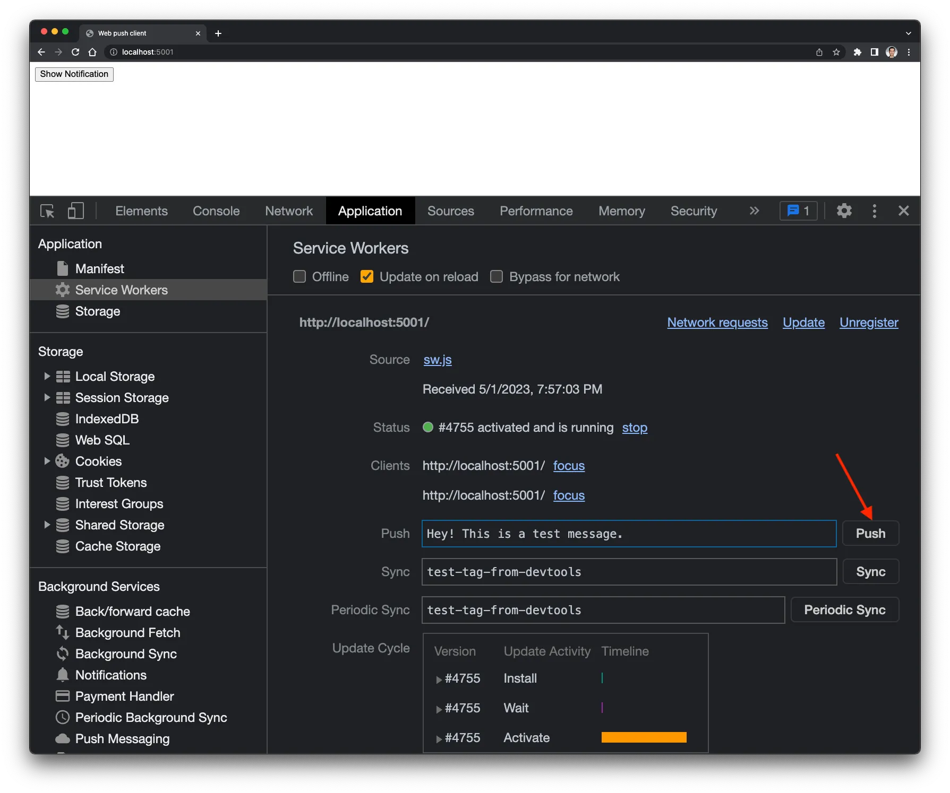Viewport: 950px width, 793px height.
Task: Click the inspect element picker icon
Action: (47, 211)
